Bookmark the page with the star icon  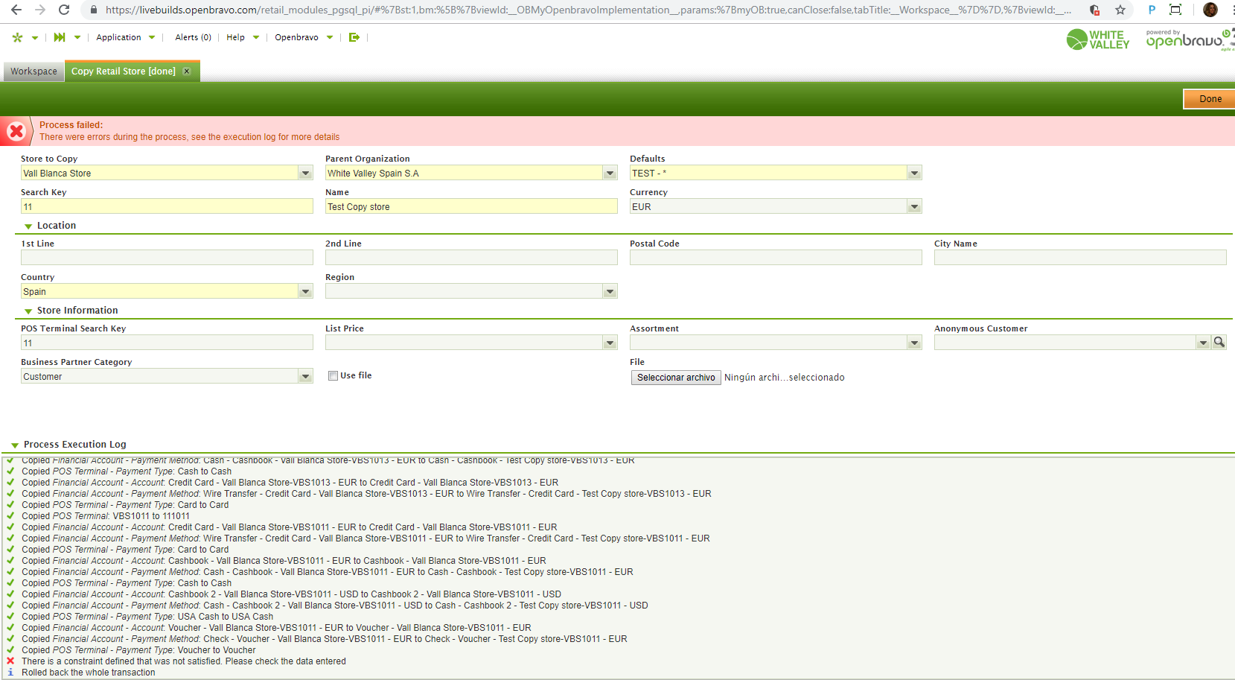tap(1120, 10)
